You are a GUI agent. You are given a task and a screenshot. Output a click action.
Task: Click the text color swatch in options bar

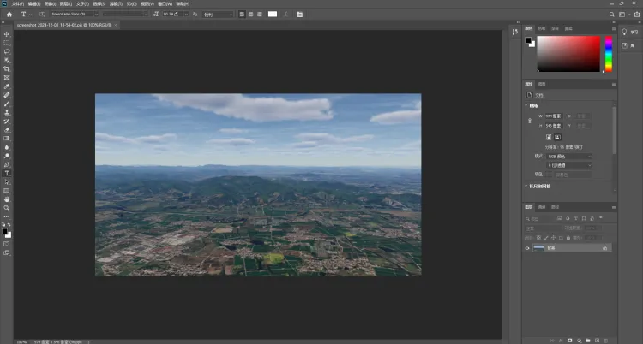pyautogui.click(x=273, y=15)
